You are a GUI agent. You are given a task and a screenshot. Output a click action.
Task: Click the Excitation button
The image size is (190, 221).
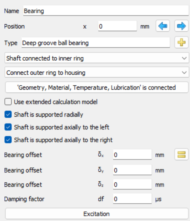pyautogui.click(x=97, y=214)
